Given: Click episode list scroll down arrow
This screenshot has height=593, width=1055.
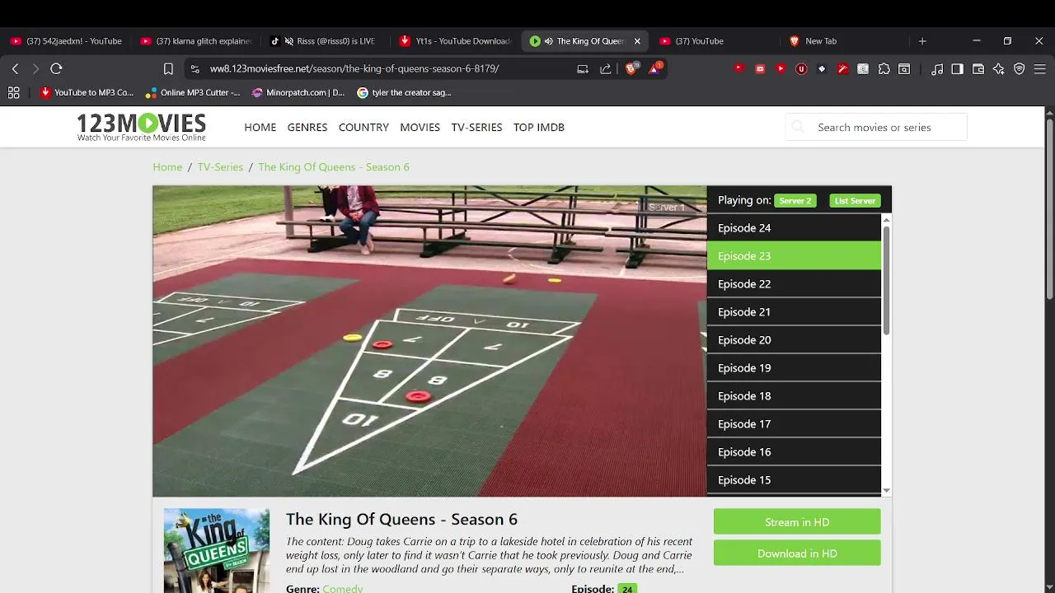Looking at the screenshot, I should [x=886, y=491].
